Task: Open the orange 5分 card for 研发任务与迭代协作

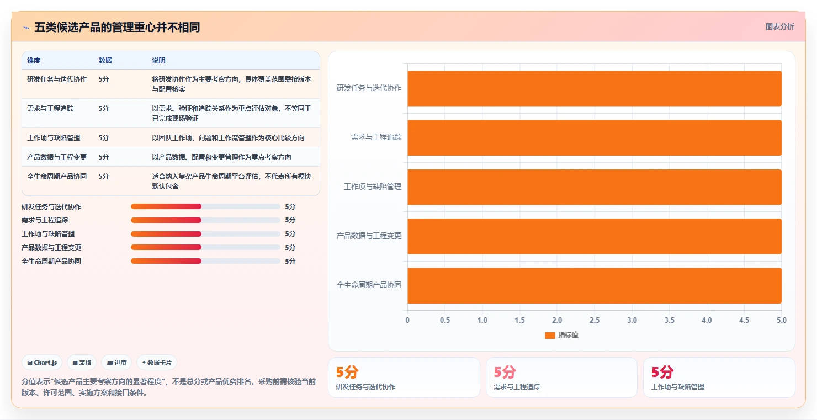Action: [x=404, y=378]
